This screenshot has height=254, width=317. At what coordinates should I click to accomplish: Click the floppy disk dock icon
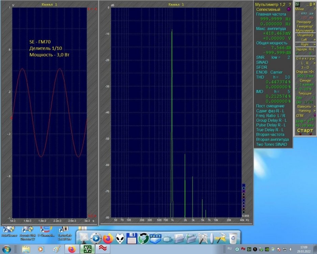pos(131,238)
